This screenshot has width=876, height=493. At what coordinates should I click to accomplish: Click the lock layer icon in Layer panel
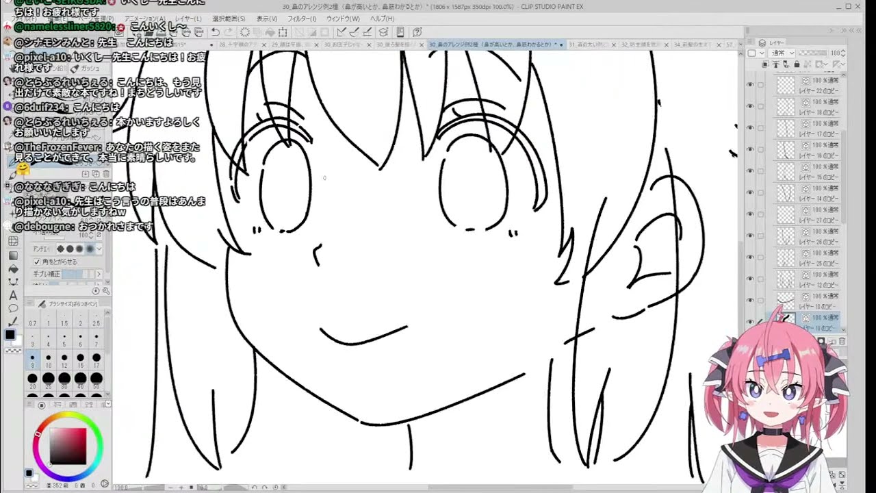(x=797, y=64)
